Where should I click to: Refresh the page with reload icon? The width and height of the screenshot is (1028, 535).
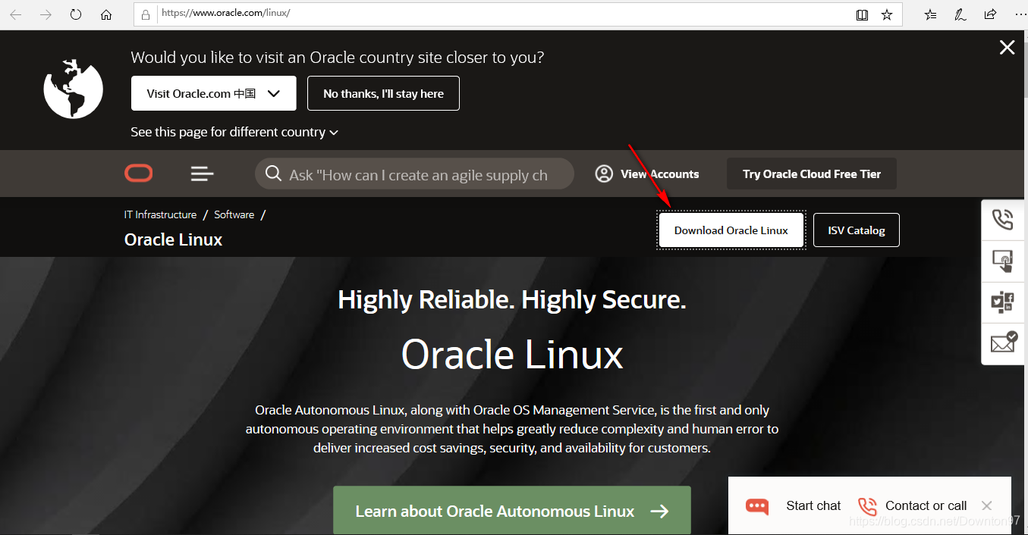click(x=76, y=14)
